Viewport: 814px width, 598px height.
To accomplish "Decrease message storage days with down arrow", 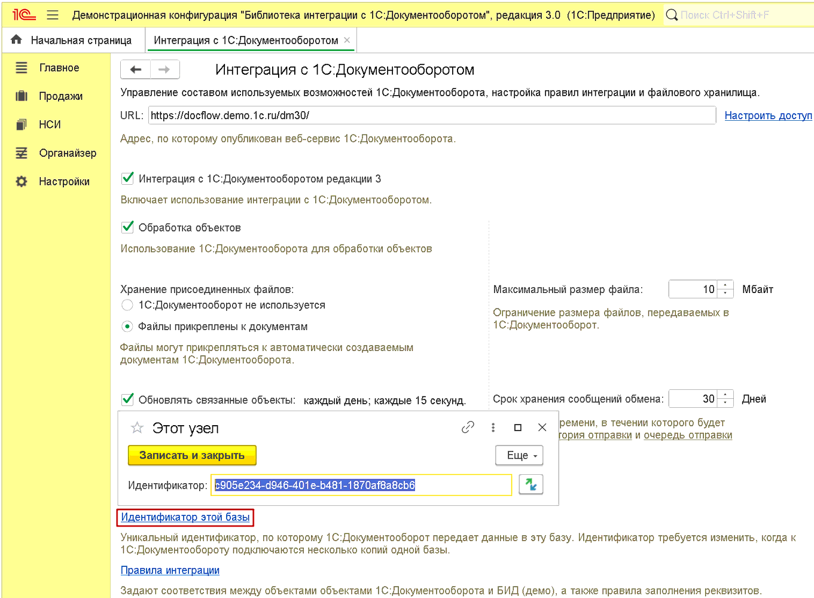I will point(725,402).
